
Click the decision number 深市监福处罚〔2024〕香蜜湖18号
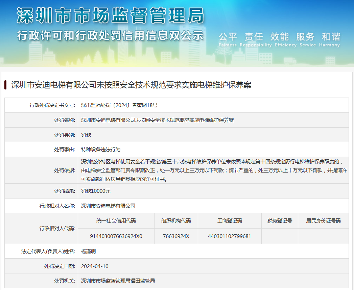(x=119, y=105)
